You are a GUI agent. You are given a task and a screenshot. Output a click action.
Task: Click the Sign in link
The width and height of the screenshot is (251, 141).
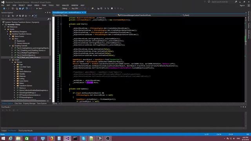tap(242, 5)
